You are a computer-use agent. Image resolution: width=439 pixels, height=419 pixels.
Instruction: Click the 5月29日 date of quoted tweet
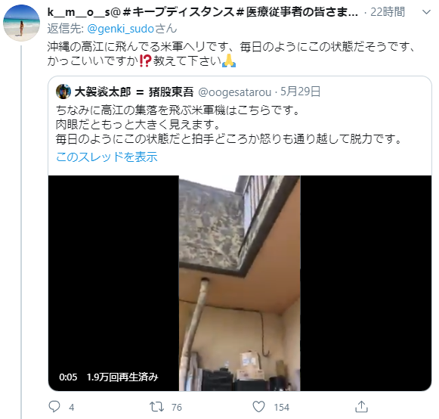[x=301, y=92]
